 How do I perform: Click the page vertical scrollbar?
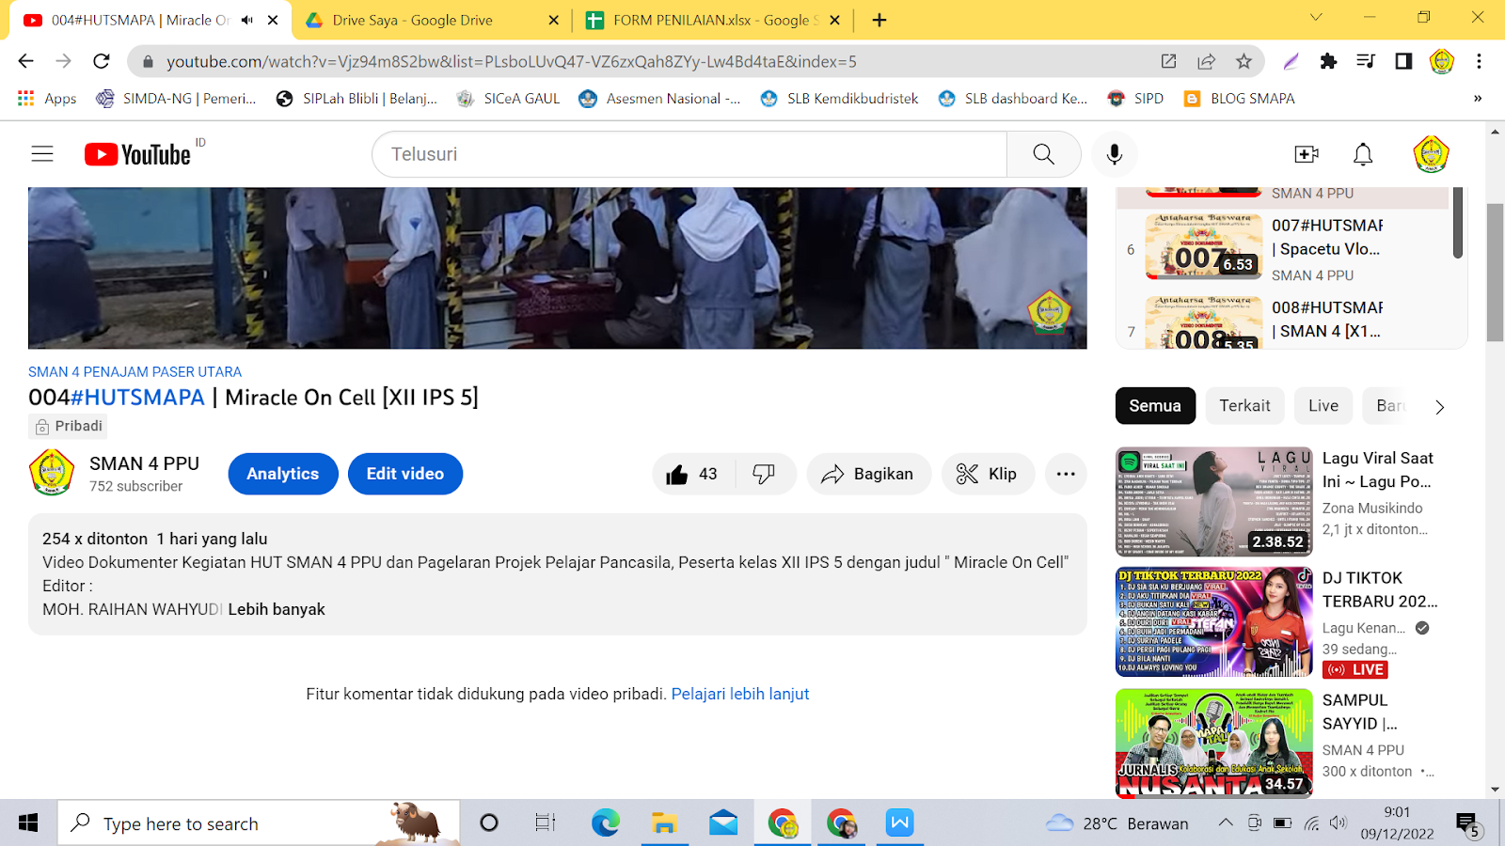click(1495, 273)
